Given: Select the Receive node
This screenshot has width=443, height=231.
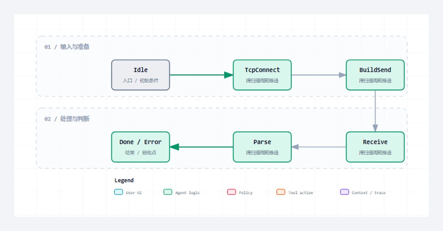Looking at the screenshot, I should click(375, 147).
